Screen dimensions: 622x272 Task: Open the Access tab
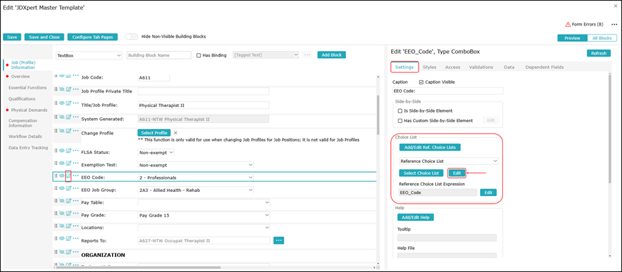coord(452,67)
